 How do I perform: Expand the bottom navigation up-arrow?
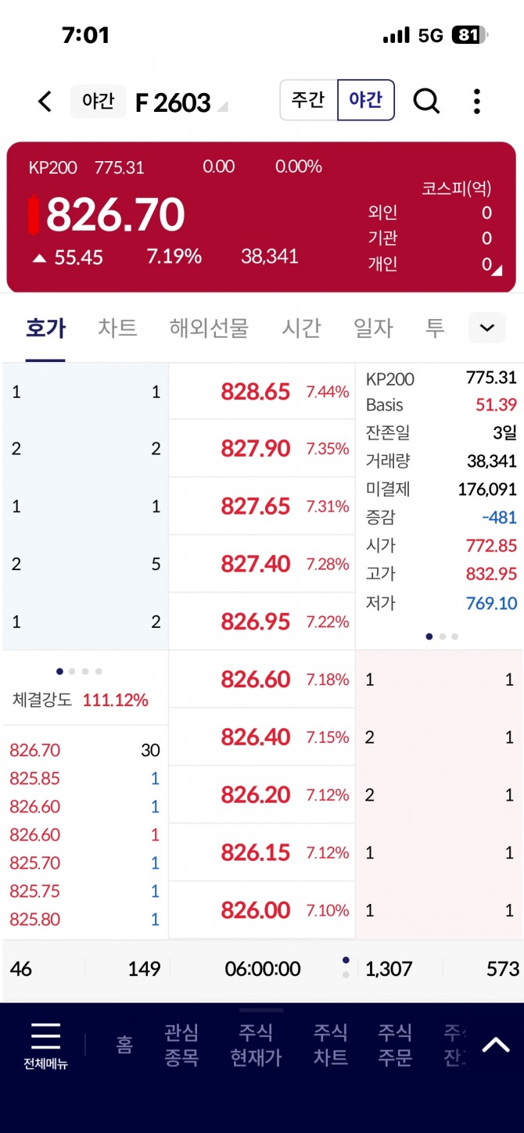click(x=495, y=1045)
